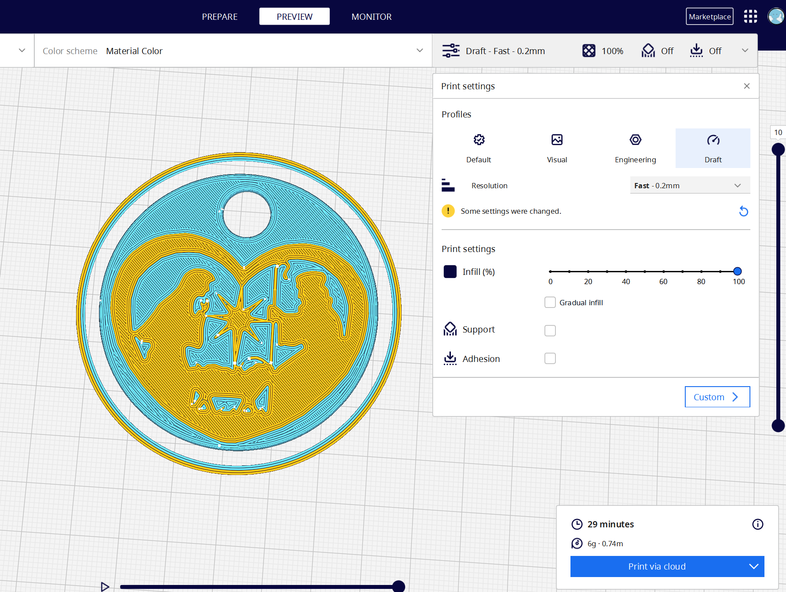Click the Resolution layers icon
786x592 pixels.
[448, 185]
